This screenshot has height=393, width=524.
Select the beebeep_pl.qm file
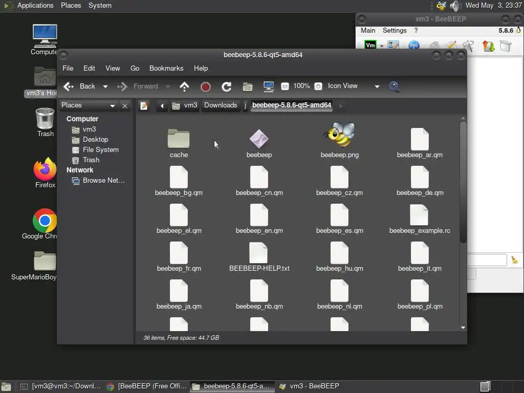(420, 295)
